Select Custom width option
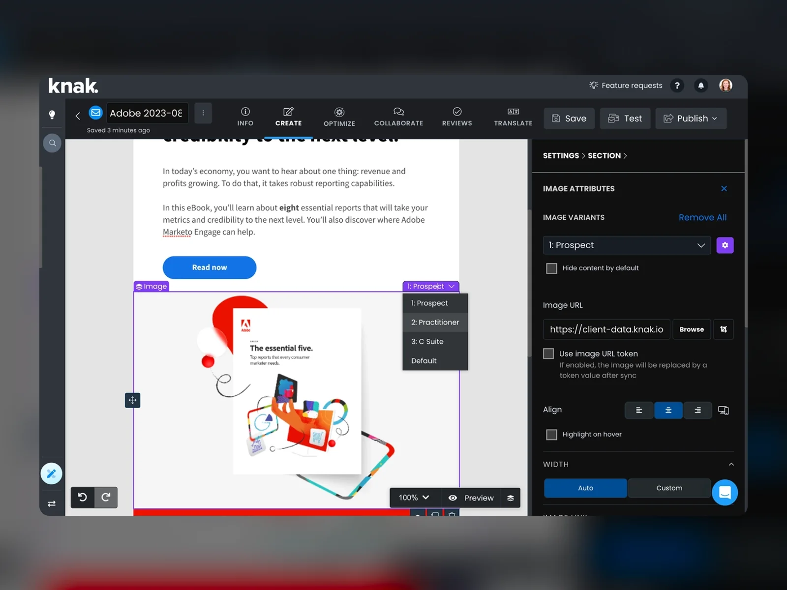Viewport: 787px width, 590px height. (x=669, y=488)
